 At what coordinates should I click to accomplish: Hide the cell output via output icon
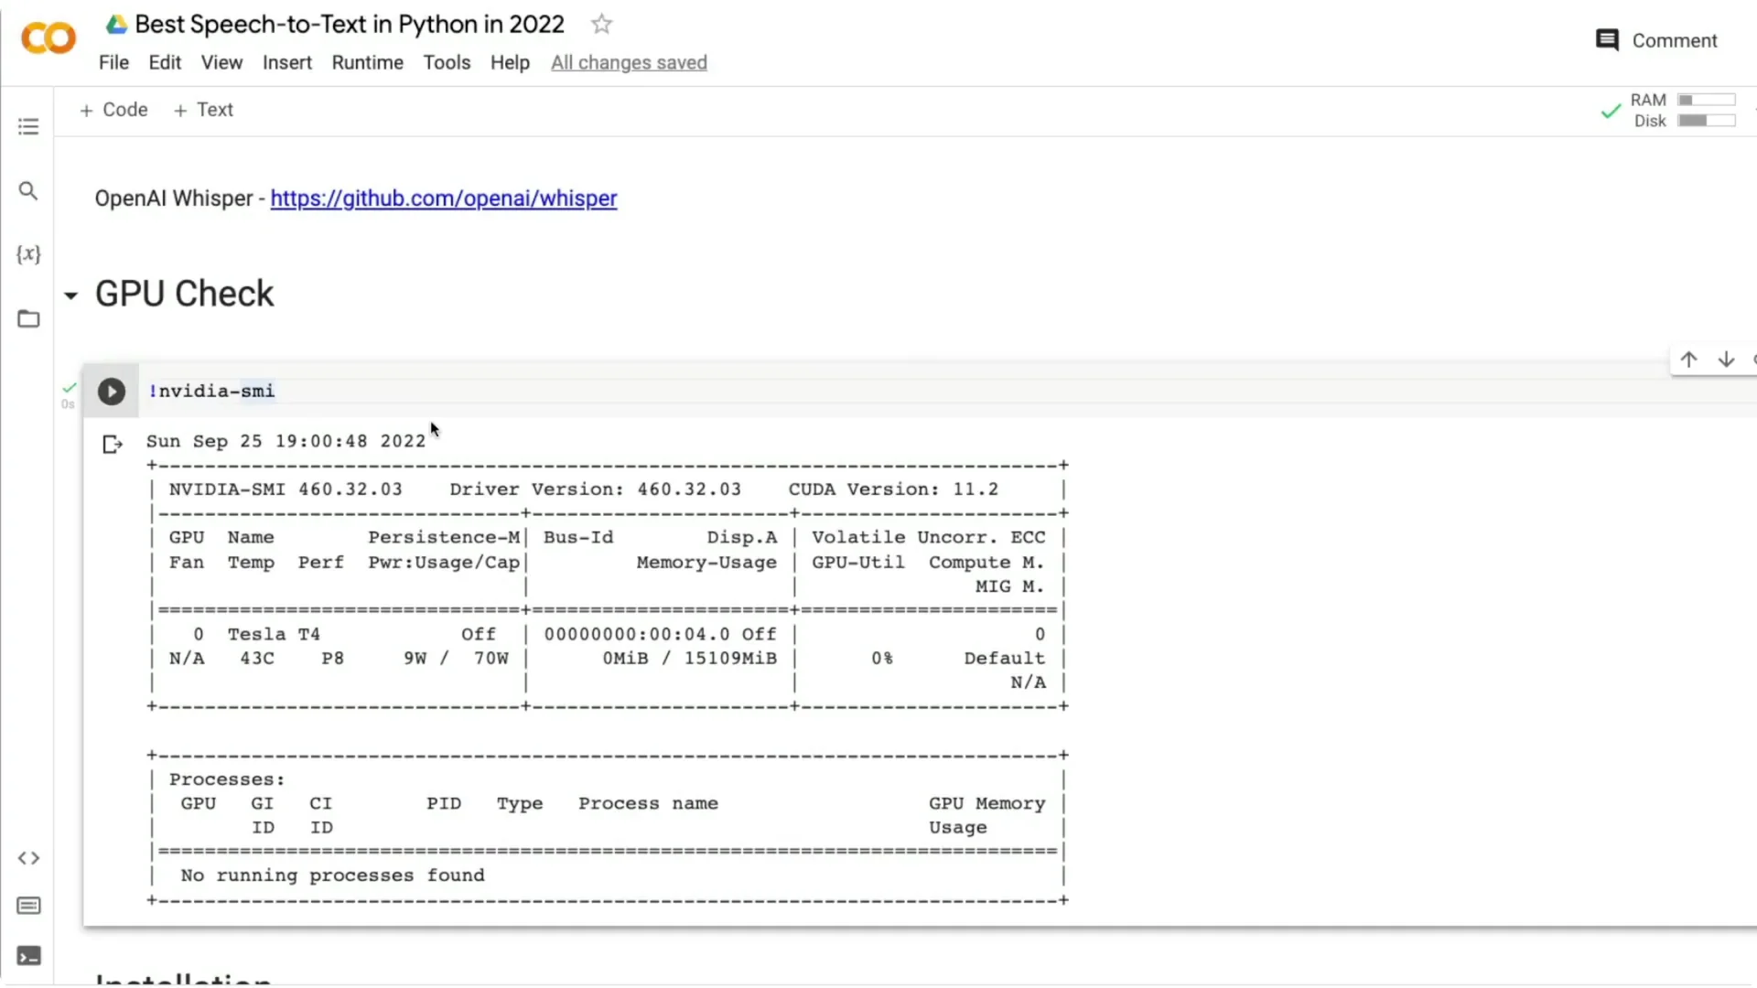point(112,445)
